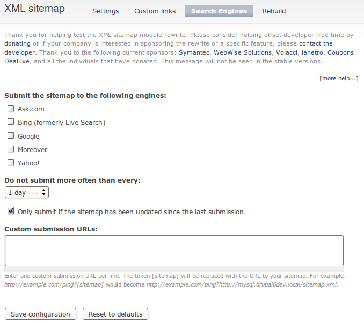The height and width of the screenshot is (324, 364).
Task: Open the [more help...] link
Action: pyautogui.click(x=339, y=78)
